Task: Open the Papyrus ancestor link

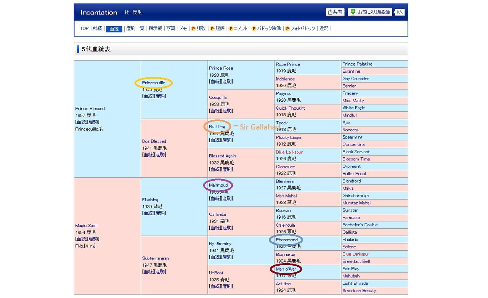Action: pos(284,94)
